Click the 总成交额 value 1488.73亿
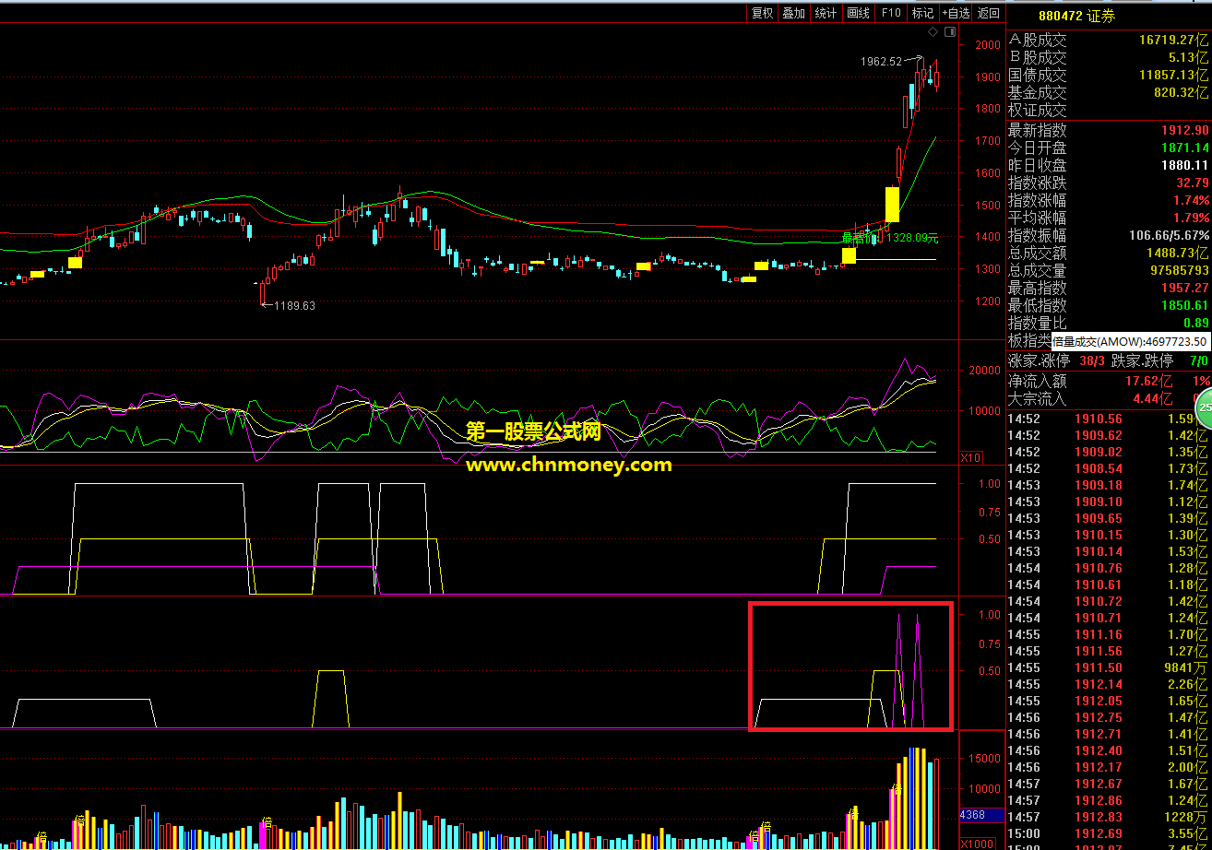 (x=1177, y=253)
